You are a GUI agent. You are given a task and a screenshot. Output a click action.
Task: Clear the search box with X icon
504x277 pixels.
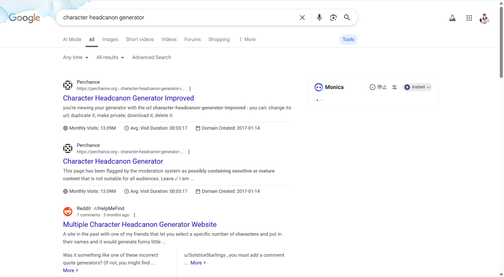click(x=302, y=18)
